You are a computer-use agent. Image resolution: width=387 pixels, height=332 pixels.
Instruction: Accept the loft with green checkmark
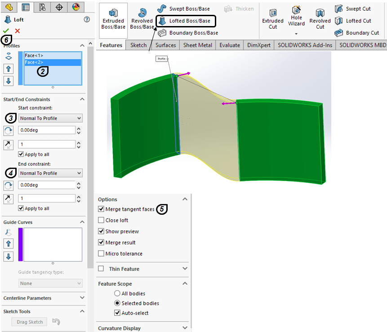tap(6, 31)
